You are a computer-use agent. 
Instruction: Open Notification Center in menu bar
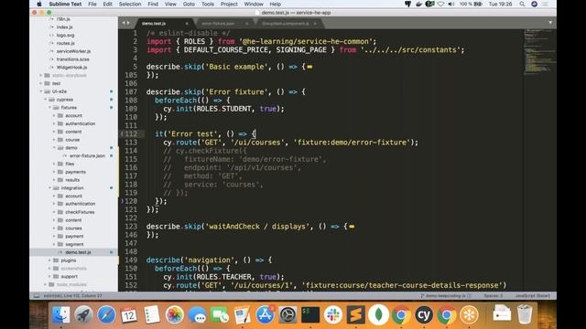tap(546, 4)
